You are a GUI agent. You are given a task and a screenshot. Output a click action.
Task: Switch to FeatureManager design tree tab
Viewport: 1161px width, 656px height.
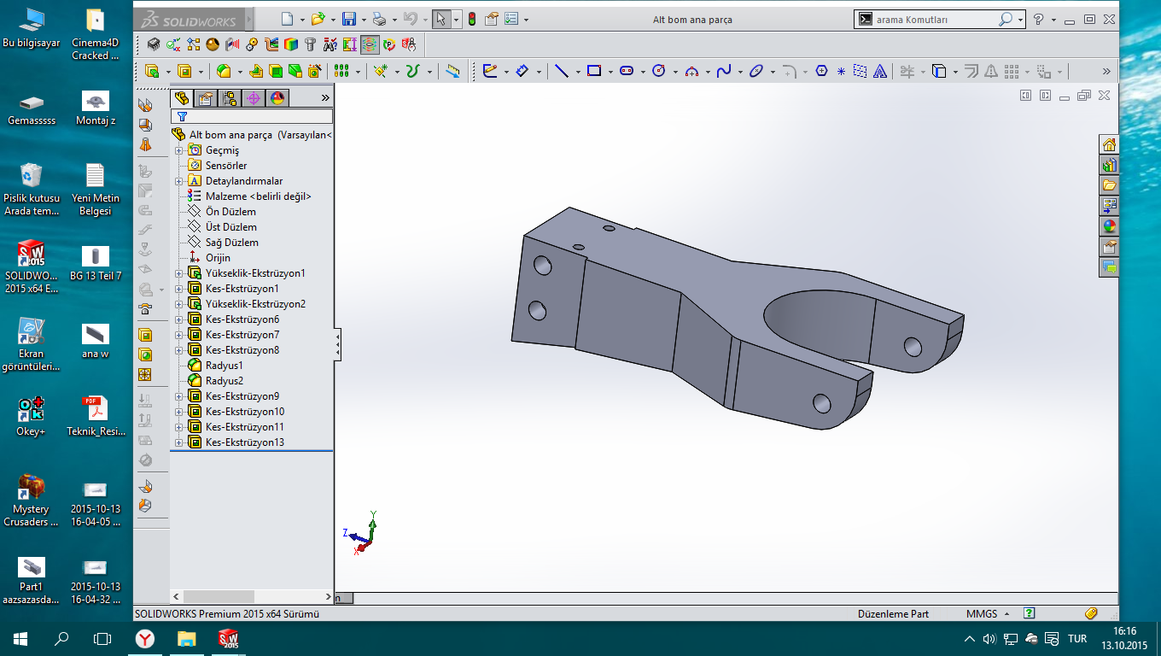pyautogui.click(x=182, y=98)
